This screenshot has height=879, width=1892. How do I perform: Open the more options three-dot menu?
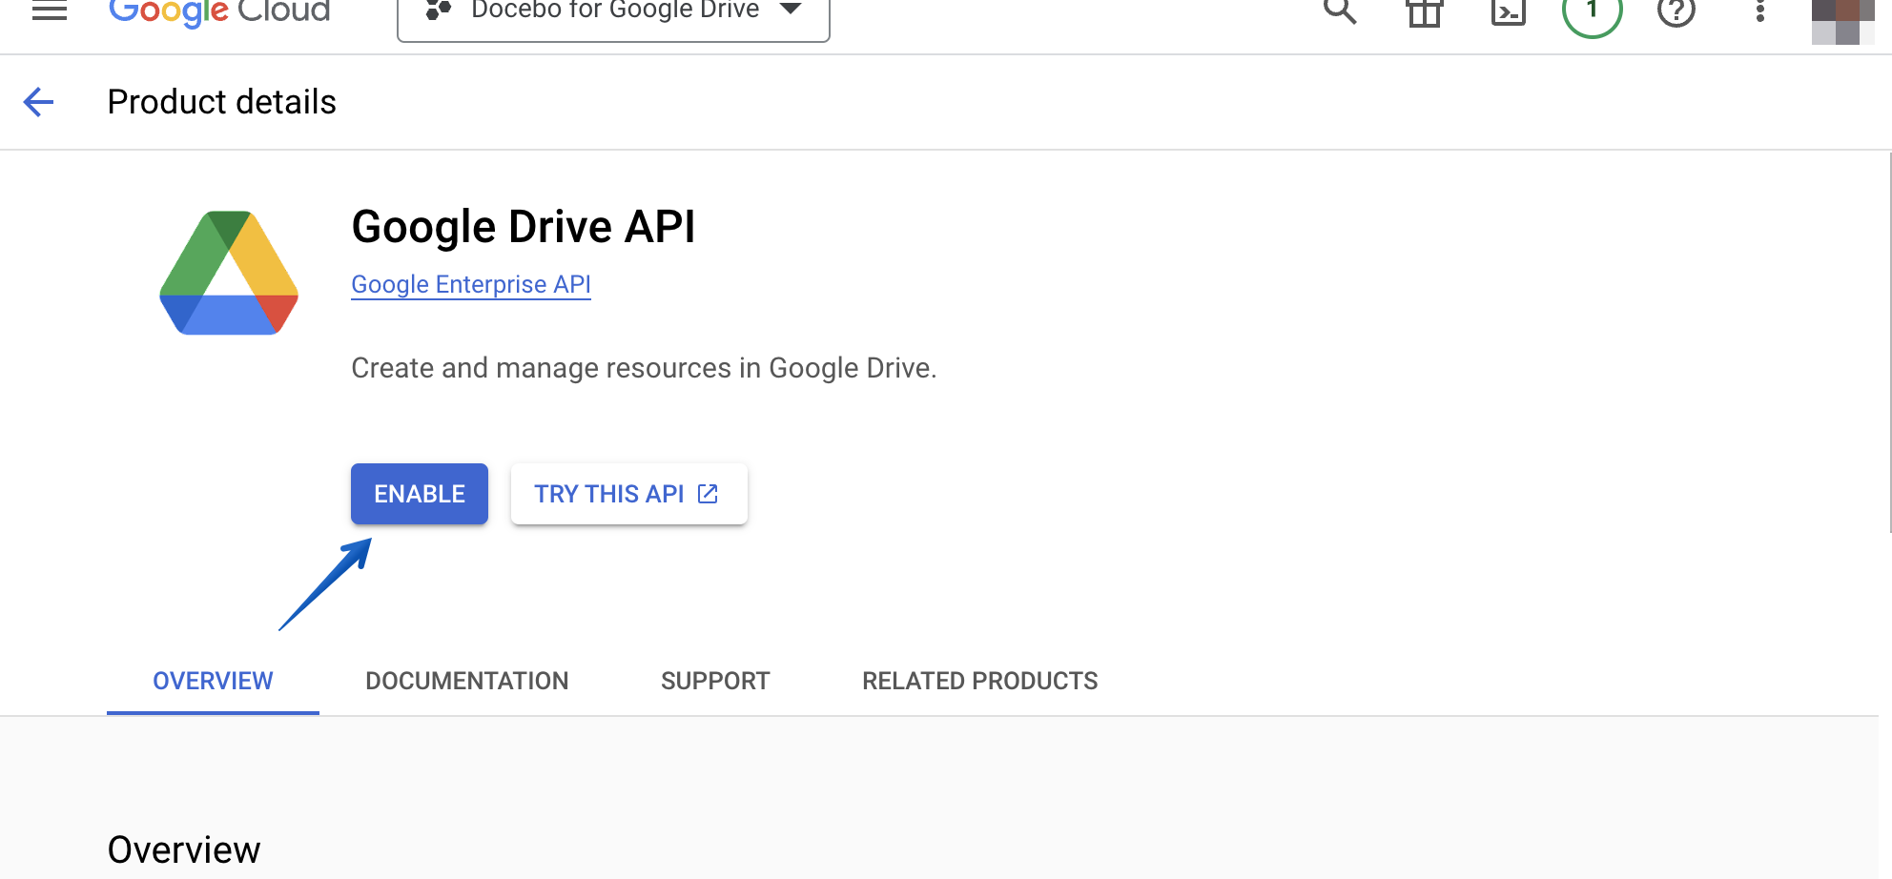pyautogui.click(x=1758, y=12)
